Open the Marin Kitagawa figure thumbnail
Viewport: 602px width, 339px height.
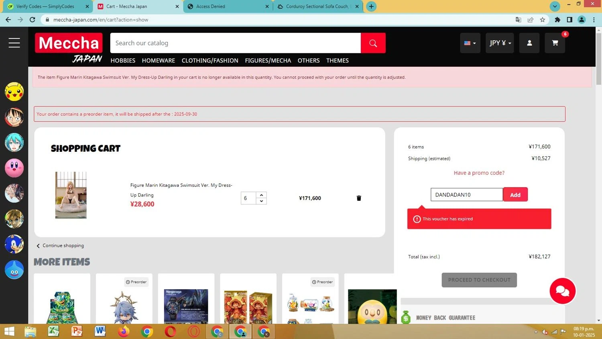point(71,195)
